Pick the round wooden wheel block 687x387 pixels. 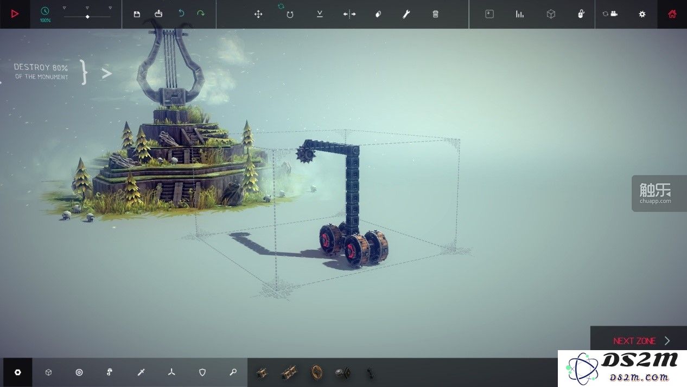316,372
